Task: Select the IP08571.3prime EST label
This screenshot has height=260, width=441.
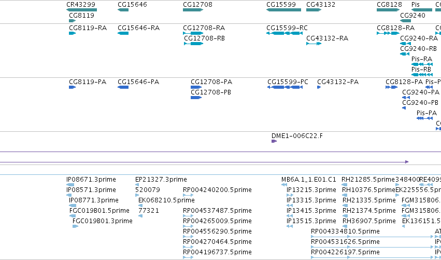Action: [91, 190]
